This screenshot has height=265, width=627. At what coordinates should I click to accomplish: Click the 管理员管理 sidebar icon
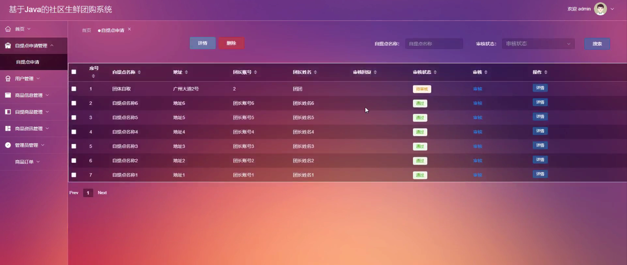coord(8,145)
